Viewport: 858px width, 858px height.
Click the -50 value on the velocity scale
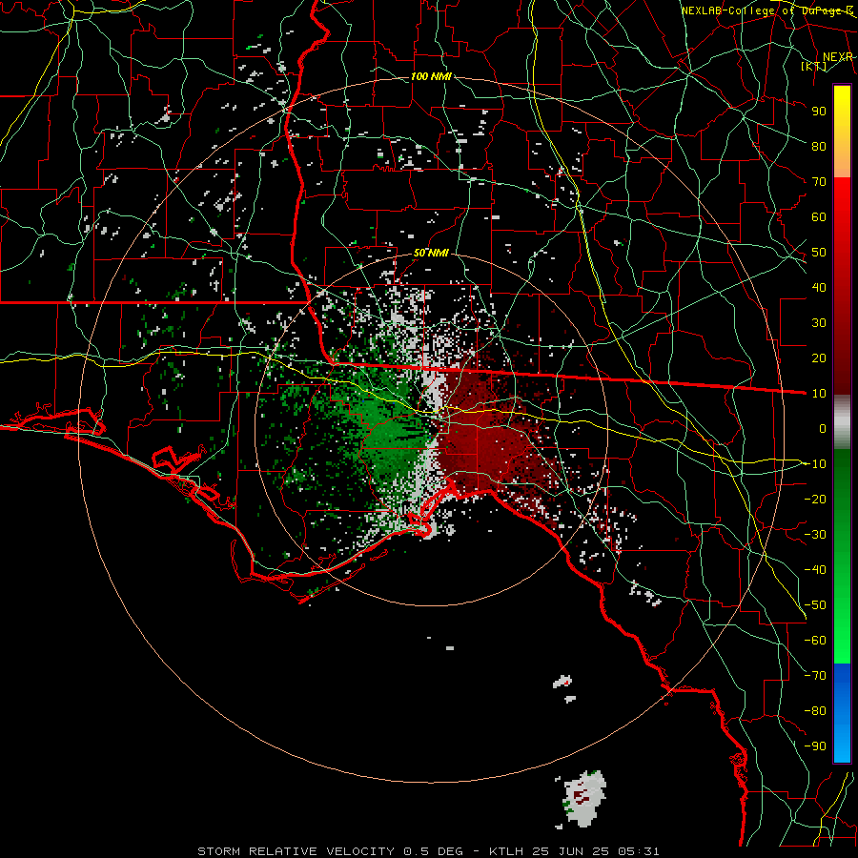click(x=815, y=605)
